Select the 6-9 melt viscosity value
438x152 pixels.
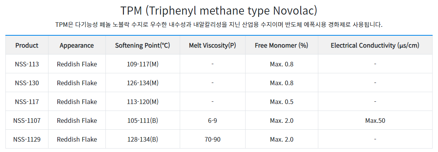coord(212,121)
